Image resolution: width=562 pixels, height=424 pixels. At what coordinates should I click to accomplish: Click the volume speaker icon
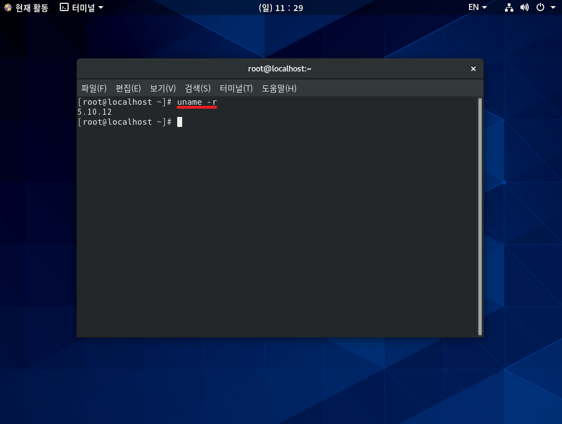point(524,7)
